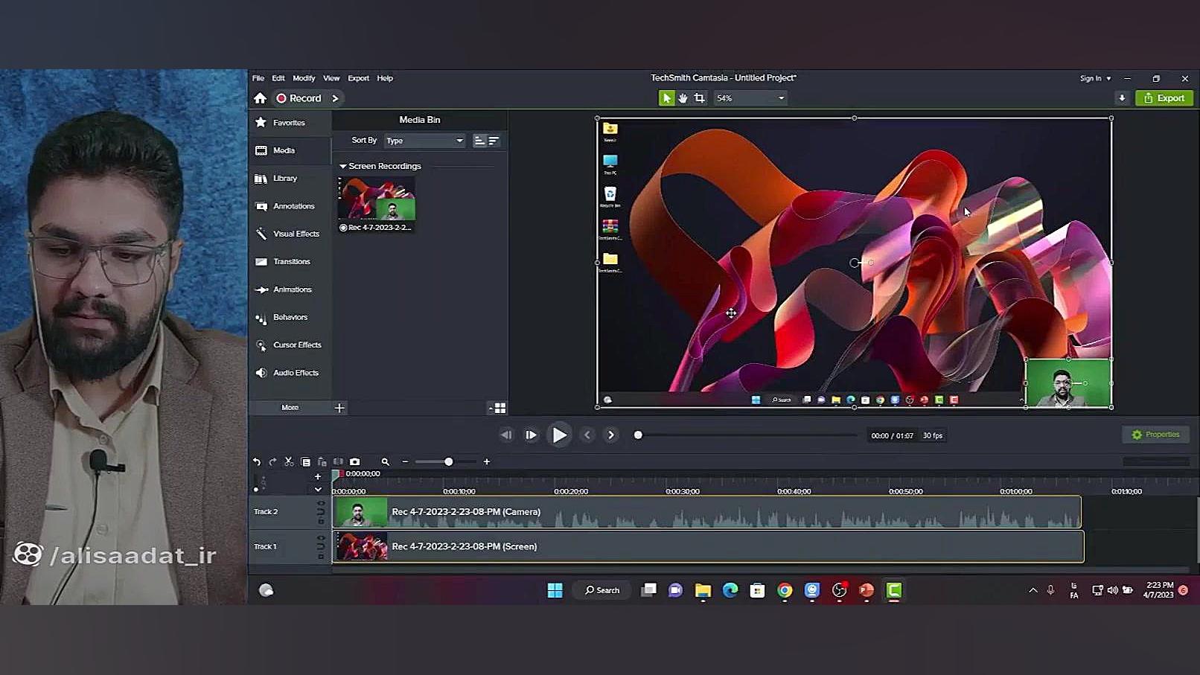The height and width of the screenshot is (675, 1200).
Task: Switch media bin to thumbnail grid view
Action: coord(500,408)
